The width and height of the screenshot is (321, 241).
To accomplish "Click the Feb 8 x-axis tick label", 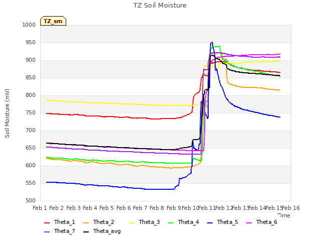I will click(x=157, y=208).
